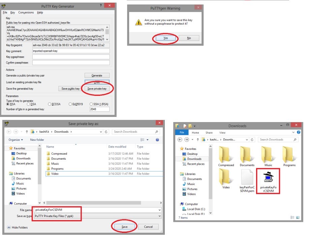This screenshot has height=239, width=311.
Task: Click Hide Folders in Save dialog
Action: tap(18, 227)
